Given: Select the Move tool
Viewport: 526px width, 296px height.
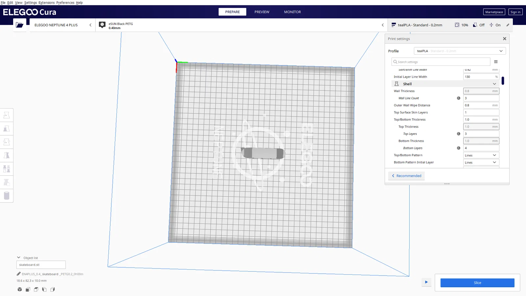Looking at the screenshot, I should pos(7,115).
